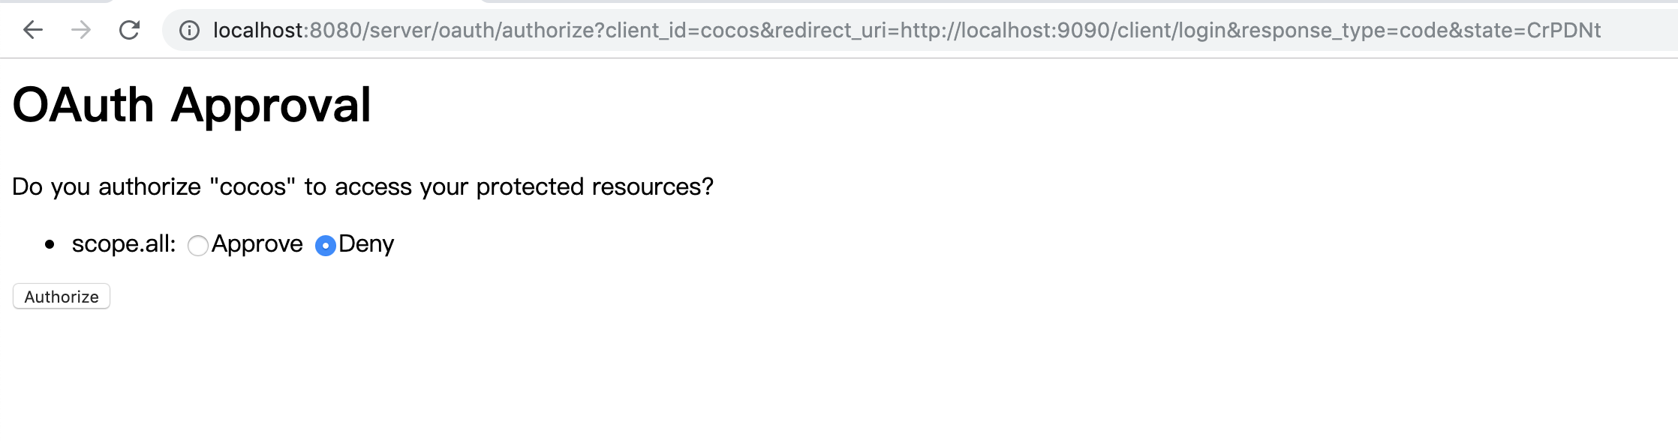The height and width of the screenshot is (442, 1678).
Task: Select the Deny radio button
Action: tap(326, 246)
